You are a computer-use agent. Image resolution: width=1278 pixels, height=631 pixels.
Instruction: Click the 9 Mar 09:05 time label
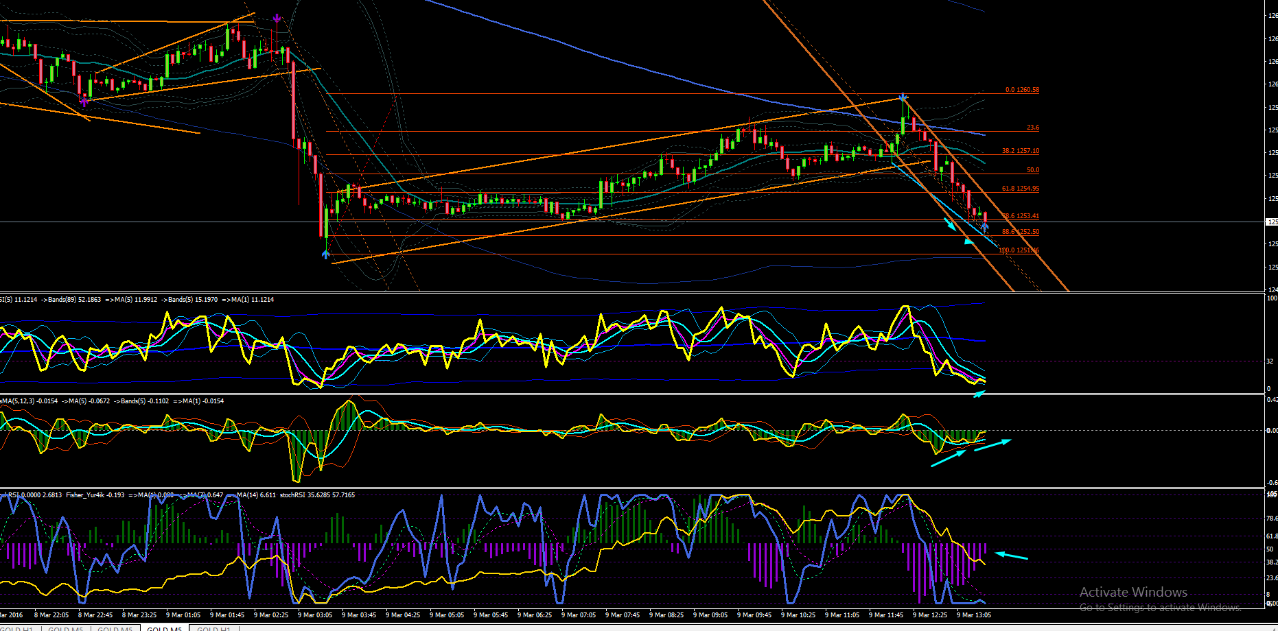[x=710, y=615]
